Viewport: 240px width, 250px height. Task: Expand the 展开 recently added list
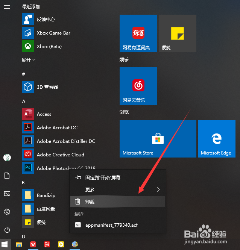pos(29,60)
